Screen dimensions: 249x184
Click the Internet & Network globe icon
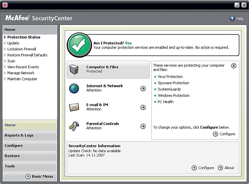point(74,88)
